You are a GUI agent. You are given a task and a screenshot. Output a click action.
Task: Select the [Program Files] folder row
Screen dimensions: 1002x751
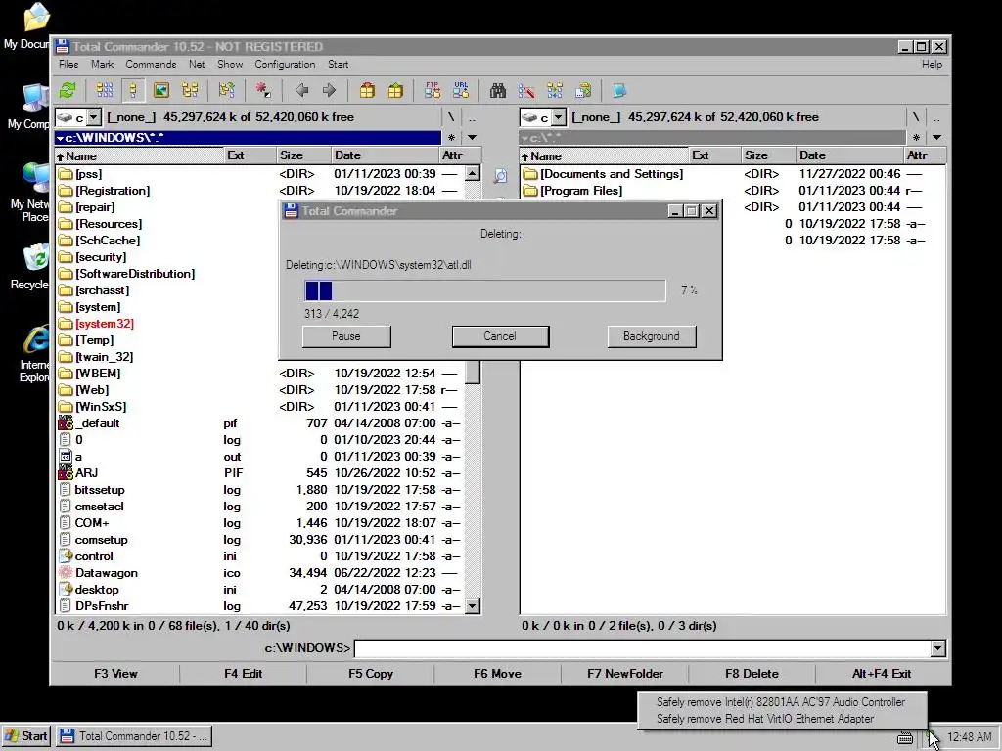click(x=732, y=191)
